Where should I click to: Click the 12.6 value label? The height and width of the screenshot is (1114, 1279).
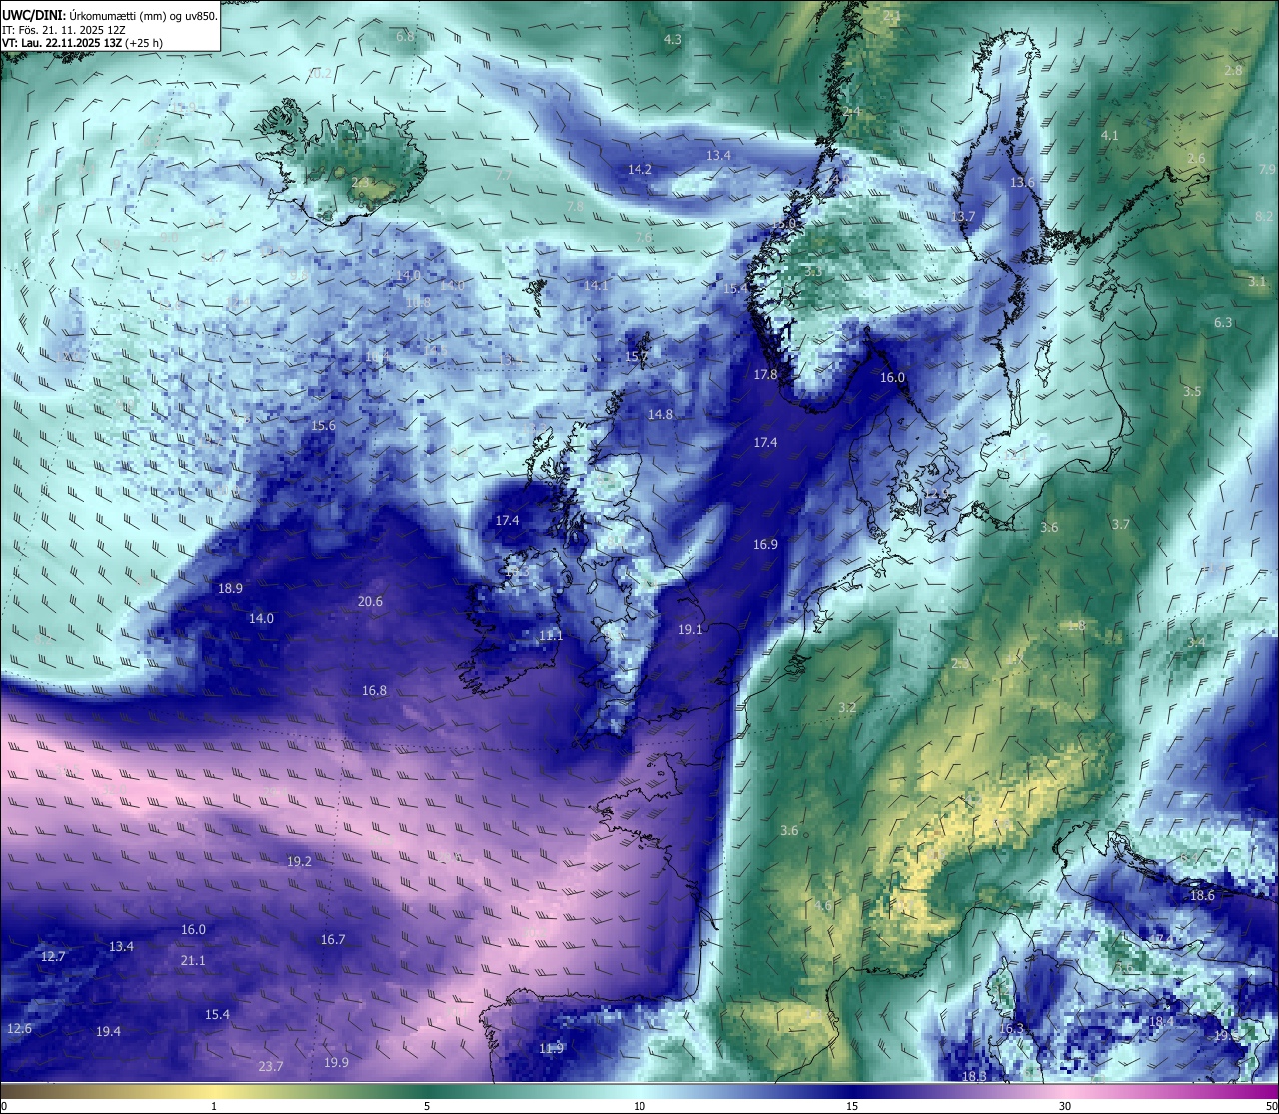pos(19,1028)
